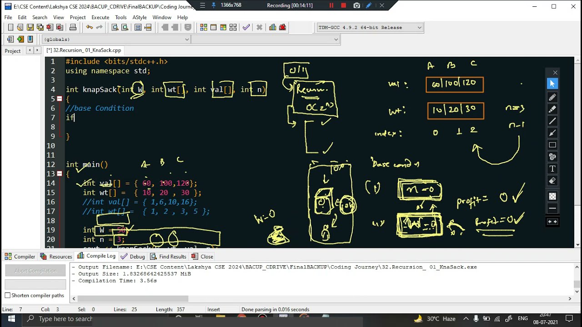Toggle the recorder pen drawing icon
The width and height of the screenshot is (582, 327).
pos(369,5)
